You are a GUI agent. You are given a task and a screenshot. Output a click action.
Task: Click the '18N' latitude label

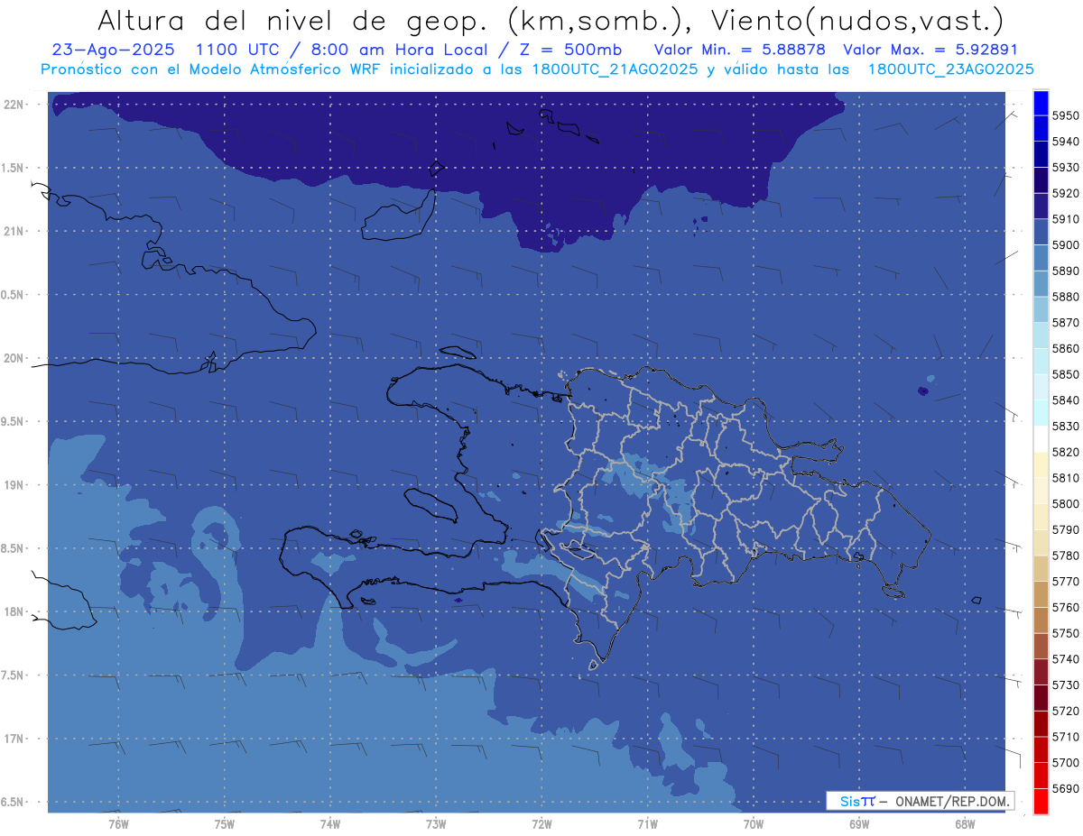pyautogui.click(x=15, y=611)
